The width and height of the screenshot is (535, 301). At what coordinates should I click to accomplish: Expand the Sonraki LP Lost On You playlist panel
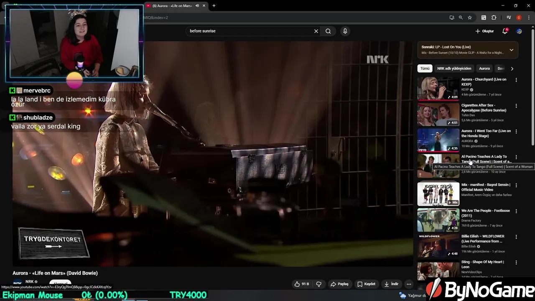pyautogui.click(x=511, y=50)
